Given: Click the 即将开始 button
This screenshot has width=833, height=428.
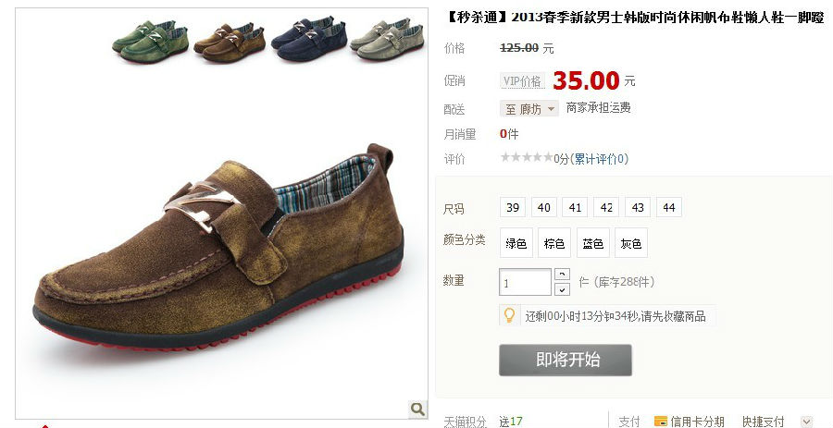Looking at the screenshot, I should (566, 361).
